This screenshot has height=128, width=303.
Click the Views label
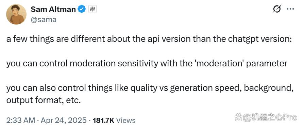click(126, 120)
